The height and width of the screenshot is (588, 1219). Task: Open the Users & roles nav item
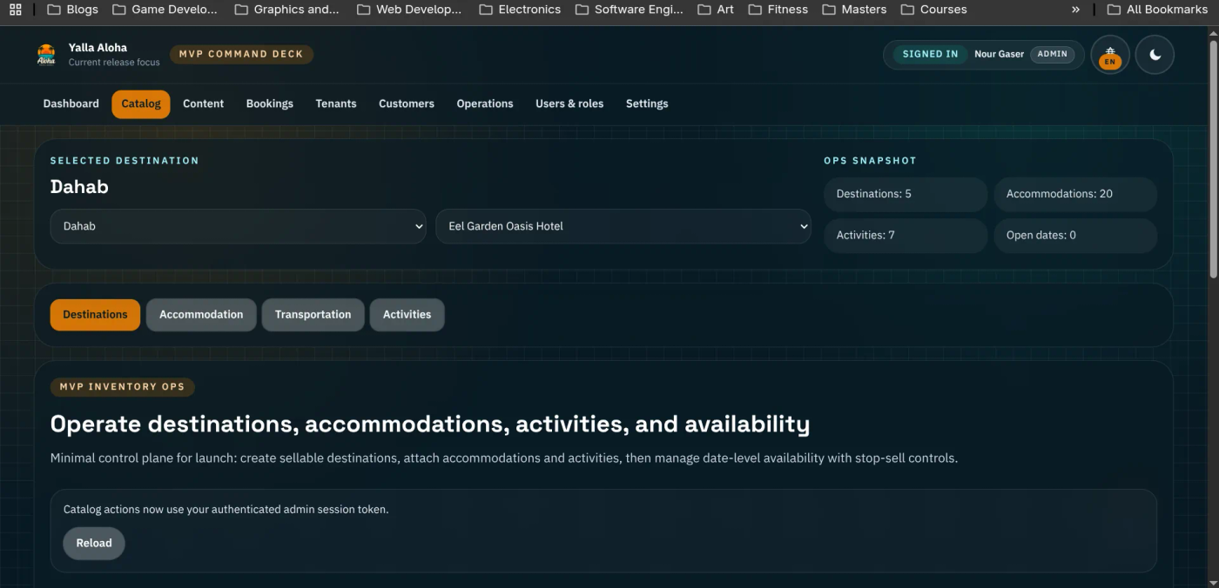569,104
